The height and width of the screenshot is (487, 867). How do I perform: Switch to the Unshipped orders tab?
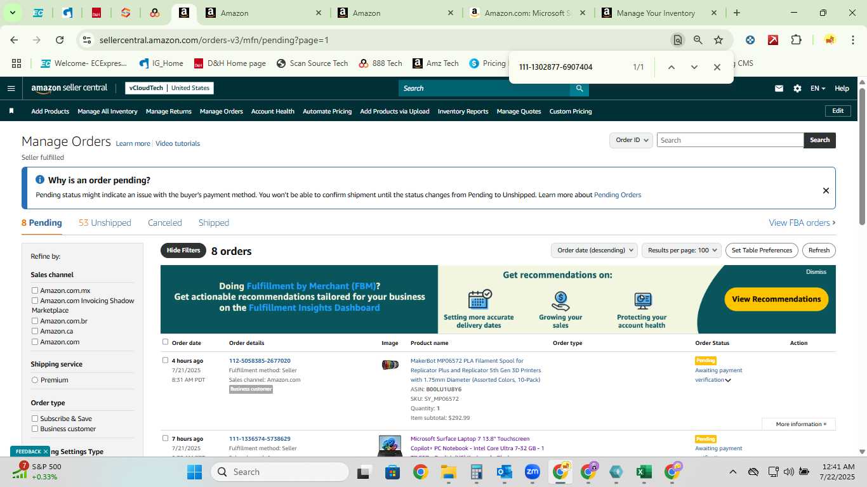click(105, 223)
